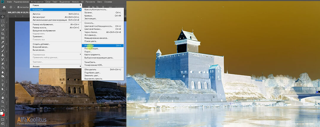Select the Paint Bucket tool
320x127 pixels.
[3, 68]
